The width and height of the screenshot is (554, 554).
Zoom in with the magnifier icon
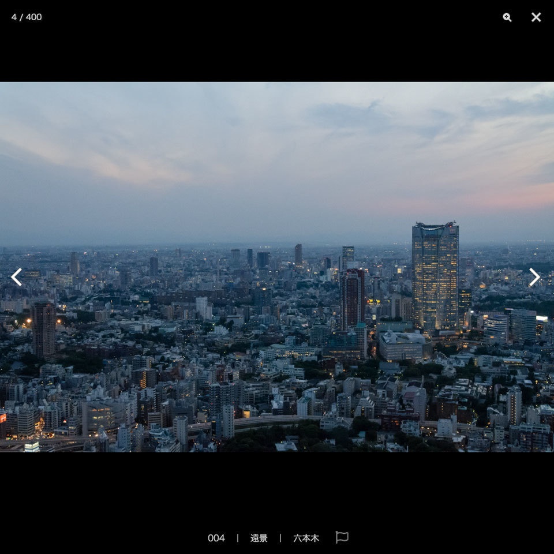point(507,17)
